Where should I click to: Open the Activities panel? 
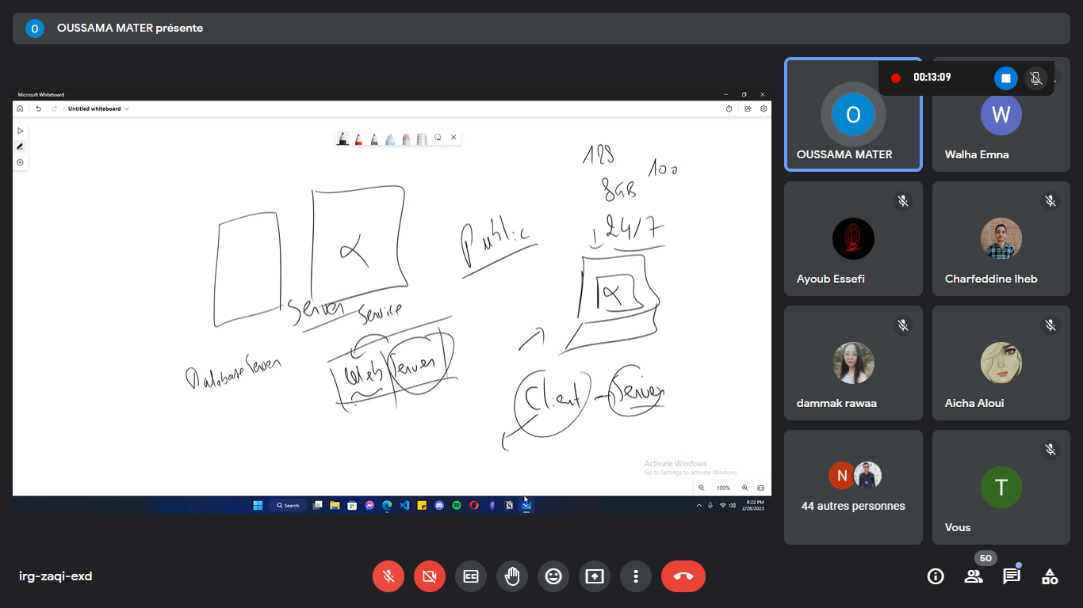point(1050,576)
